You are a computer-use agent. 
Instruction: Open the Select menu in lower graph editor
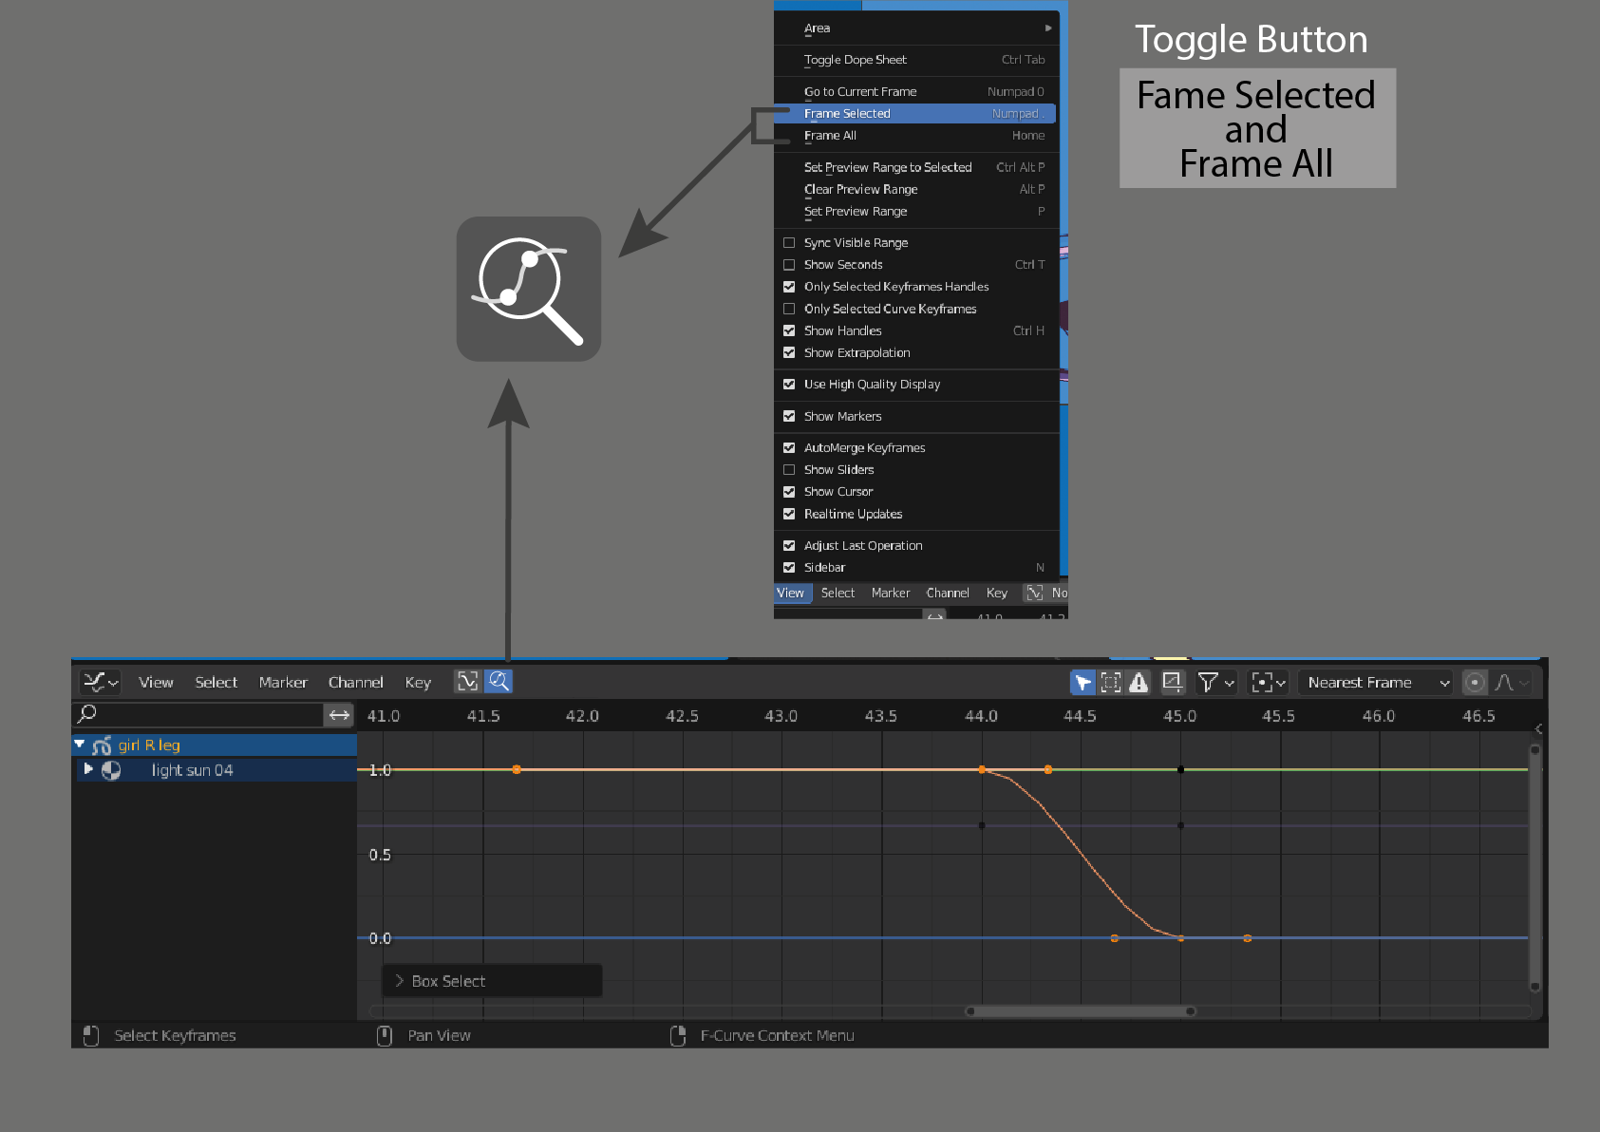(216, 682)
